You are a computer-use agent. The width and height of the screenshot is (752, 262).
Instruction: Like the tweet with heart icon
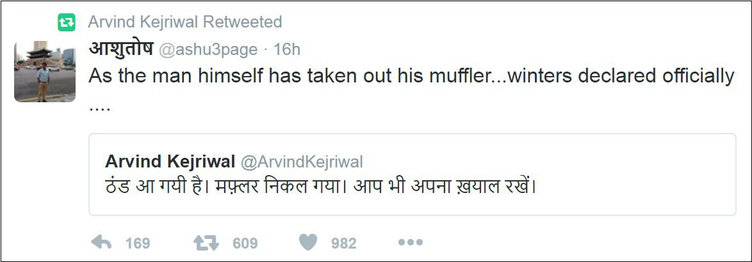coord(308,243)
